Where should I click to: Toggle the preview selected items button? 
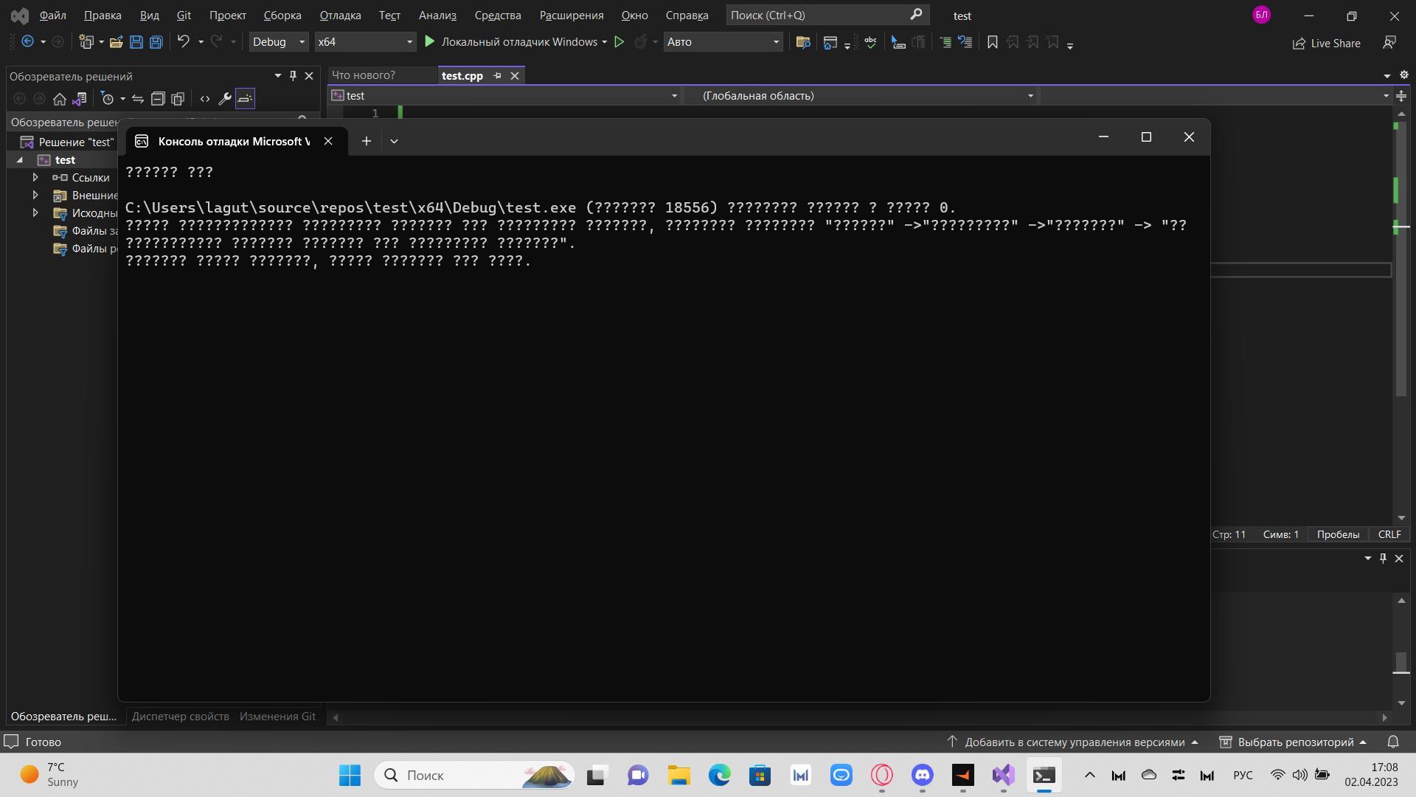245,98
